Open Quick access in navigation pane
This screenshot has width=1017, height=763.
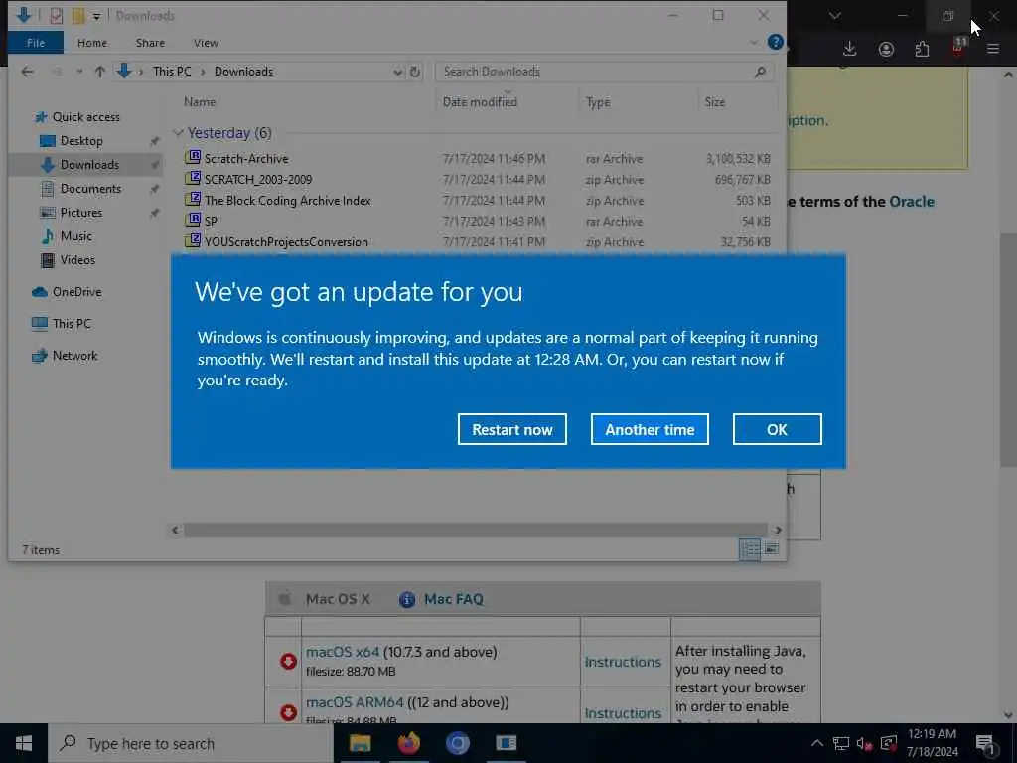[85, 117]
